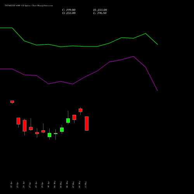Click the high value 'H: 255.00'
This screenshot has height=194, width=194.
(x=100, y=10)
